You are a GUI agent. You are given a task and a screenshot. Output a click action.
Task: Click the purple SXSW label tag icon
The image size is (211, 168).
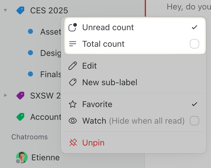[x=20, y=95]
